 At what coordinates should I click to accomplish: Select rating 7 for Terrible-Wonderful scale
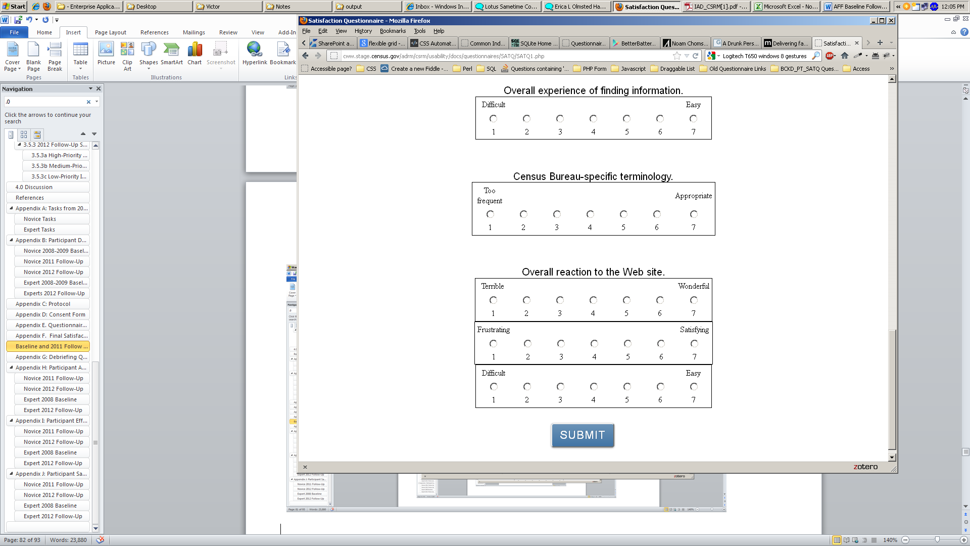click(694, 300)
